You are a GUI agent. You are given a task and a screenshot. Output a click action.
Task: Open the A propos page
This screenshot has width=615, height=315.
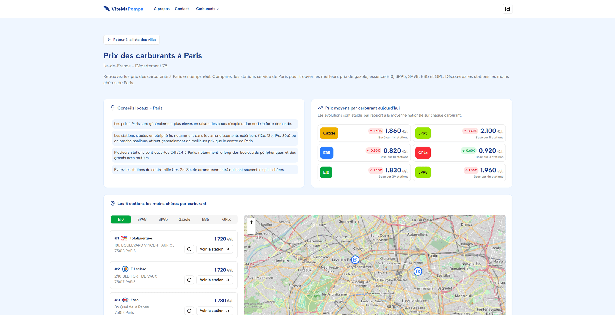(x=162, y=9)
